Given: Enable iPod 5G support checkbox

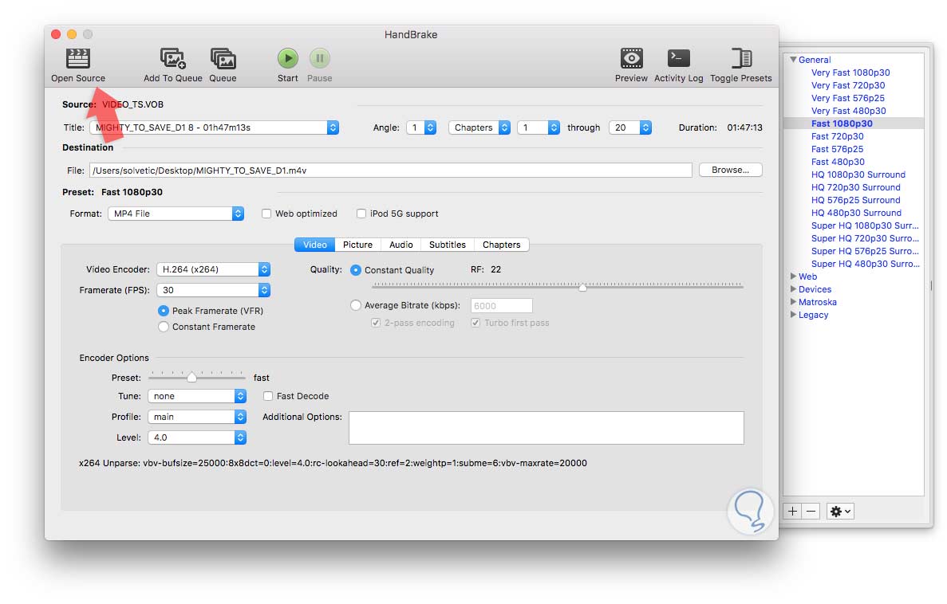Looking at the screenshot, I should pyautogui.click(x=361, y=214).
